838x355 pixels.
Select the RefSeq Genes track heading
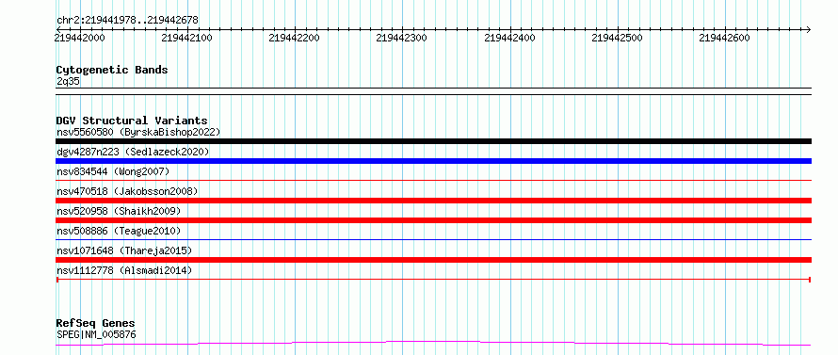(96, 323)
